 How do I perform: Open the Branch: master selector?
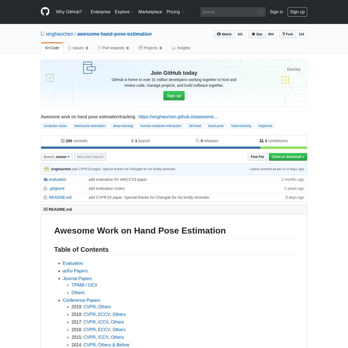click(x=57, y=157)
